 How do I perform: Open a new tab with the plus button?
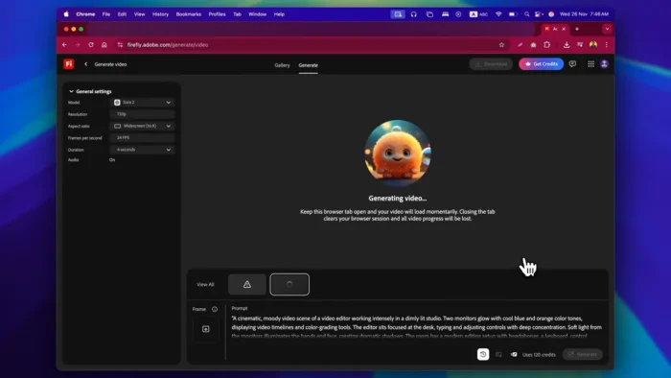(577, 29)
